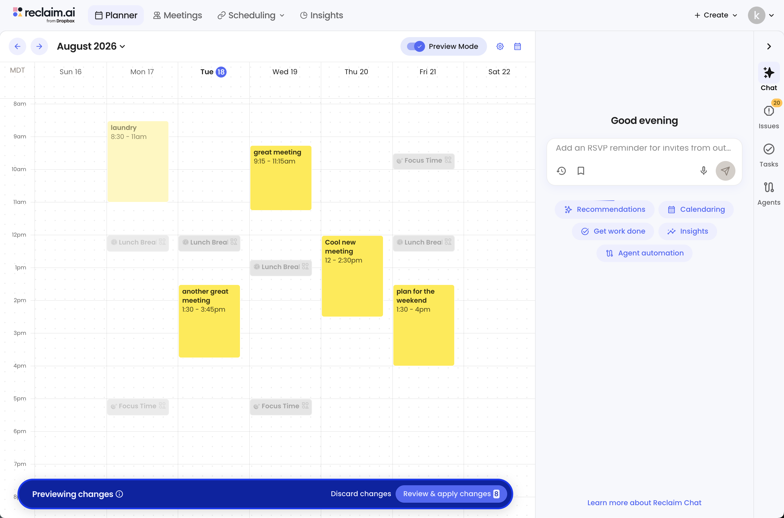
Task: Click info icon beside Previewing changes
Action: (x=120, y=494)
